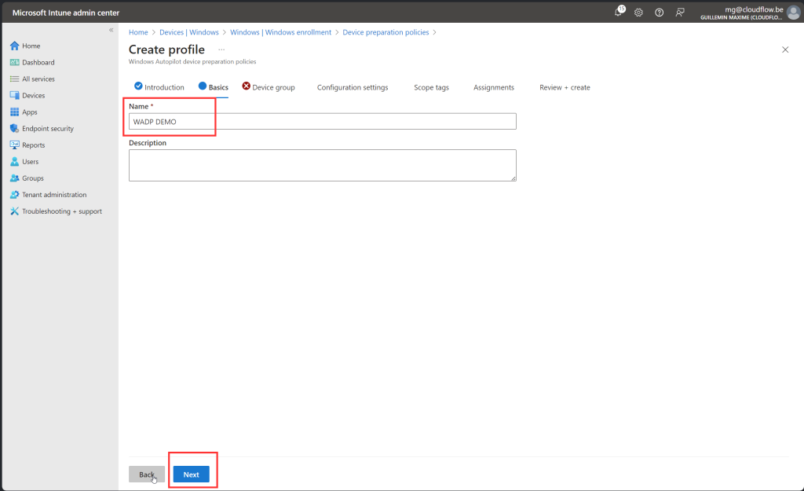The image size is (804, 491).
Task: Open the notifications bell icon
Action: click(x=619, y=13)
